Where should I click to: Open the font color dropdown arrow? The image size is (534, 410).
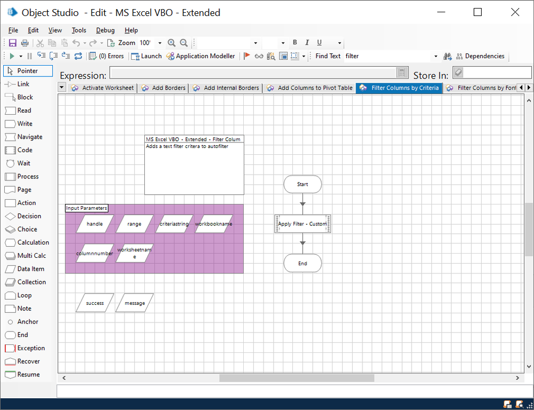pyautogui.click(x=339, y=43)
